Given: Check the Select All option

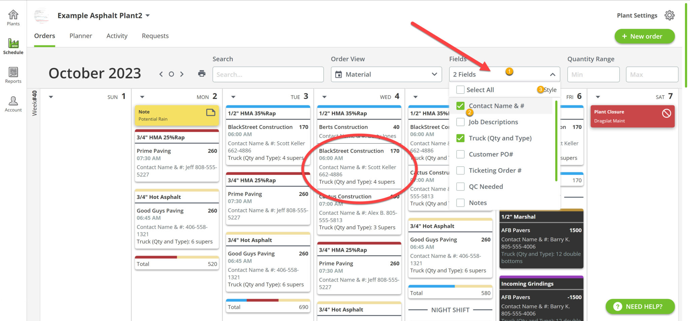Looking at the screenshot, I should pos(460,90).
